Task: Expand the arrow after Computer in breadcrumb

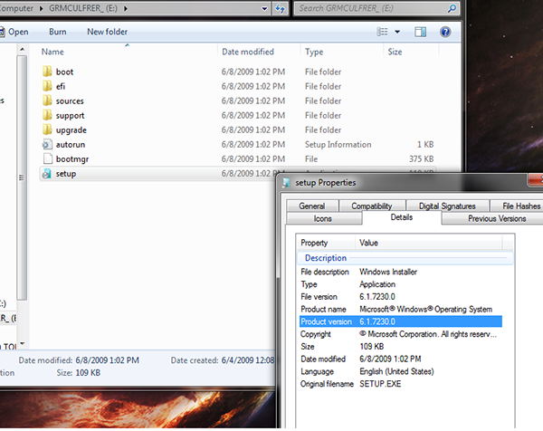Action: click(42, 8)
